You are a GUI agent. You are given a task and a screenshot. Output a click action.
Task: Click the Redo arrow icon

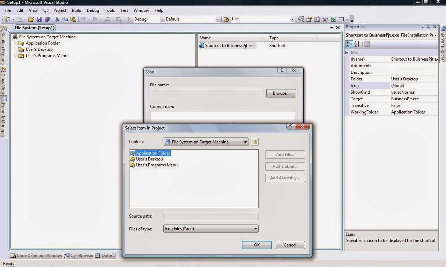95,19
